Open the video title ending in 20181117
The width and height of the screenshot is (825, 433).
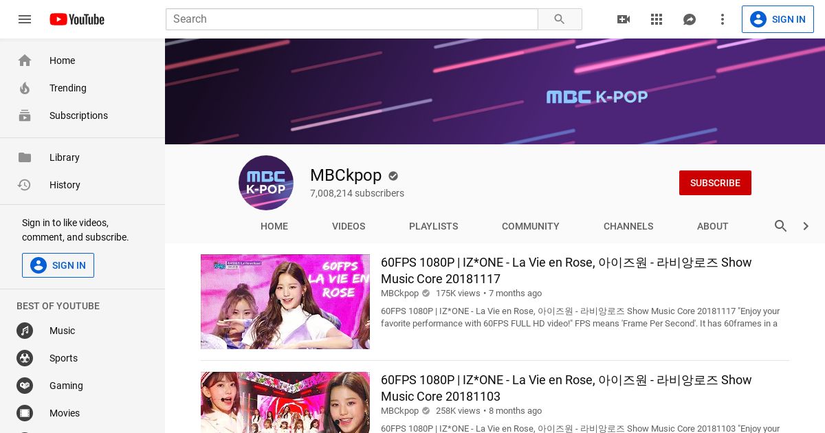tap(566, 271)
